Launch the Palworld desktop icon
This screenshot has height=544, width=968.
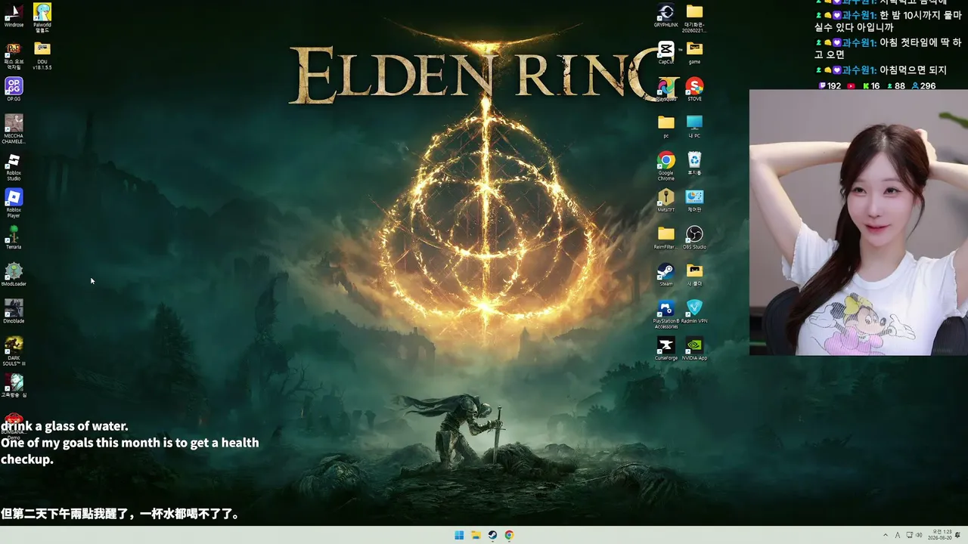point(42,17)
